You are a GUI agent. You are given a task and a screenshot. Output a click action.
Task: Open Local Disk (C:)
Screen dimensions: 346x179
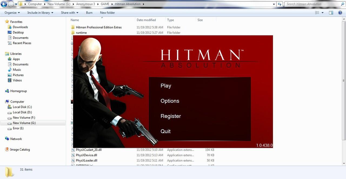(22, 107)
